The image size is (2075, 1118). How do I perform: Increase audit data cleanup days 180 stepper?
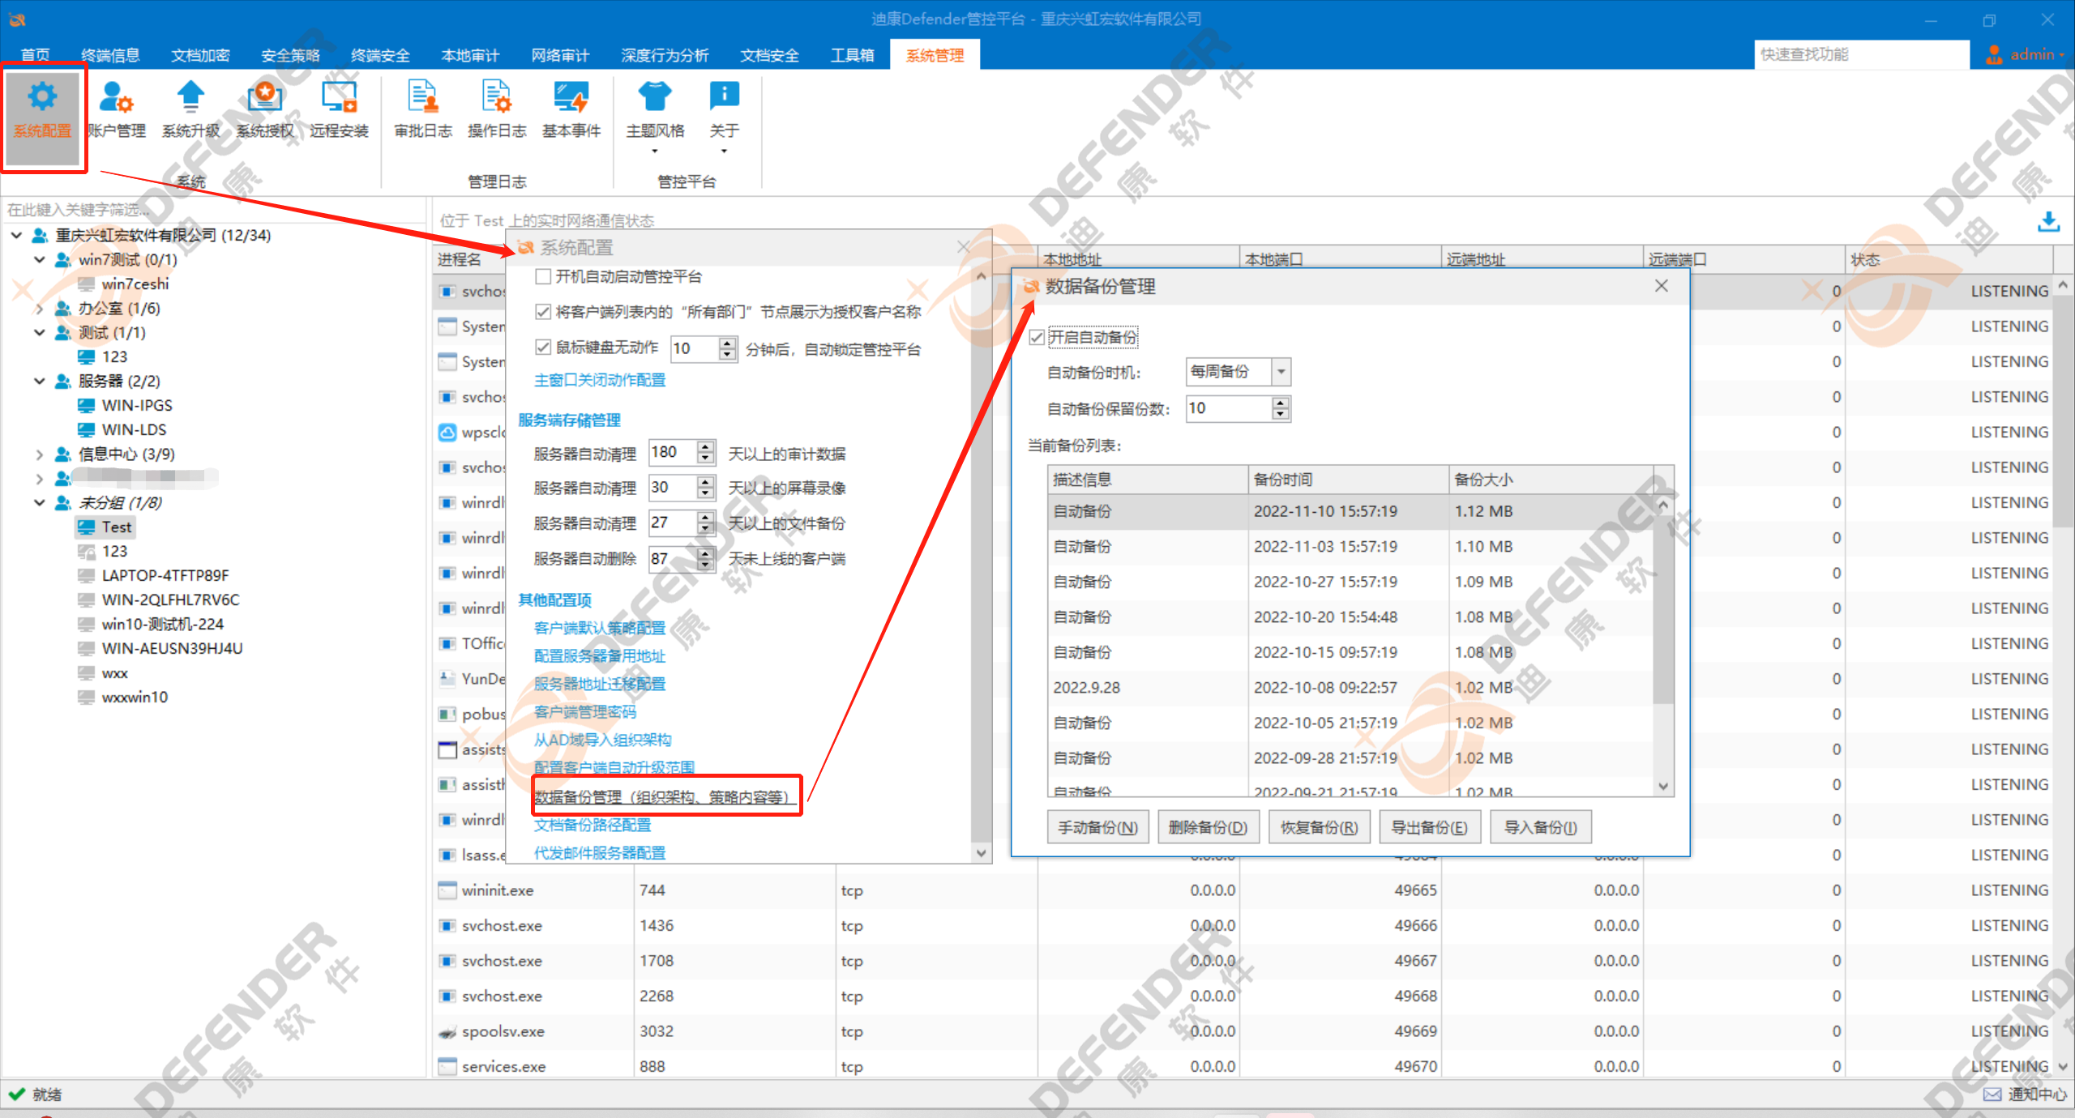click(705, 446)
